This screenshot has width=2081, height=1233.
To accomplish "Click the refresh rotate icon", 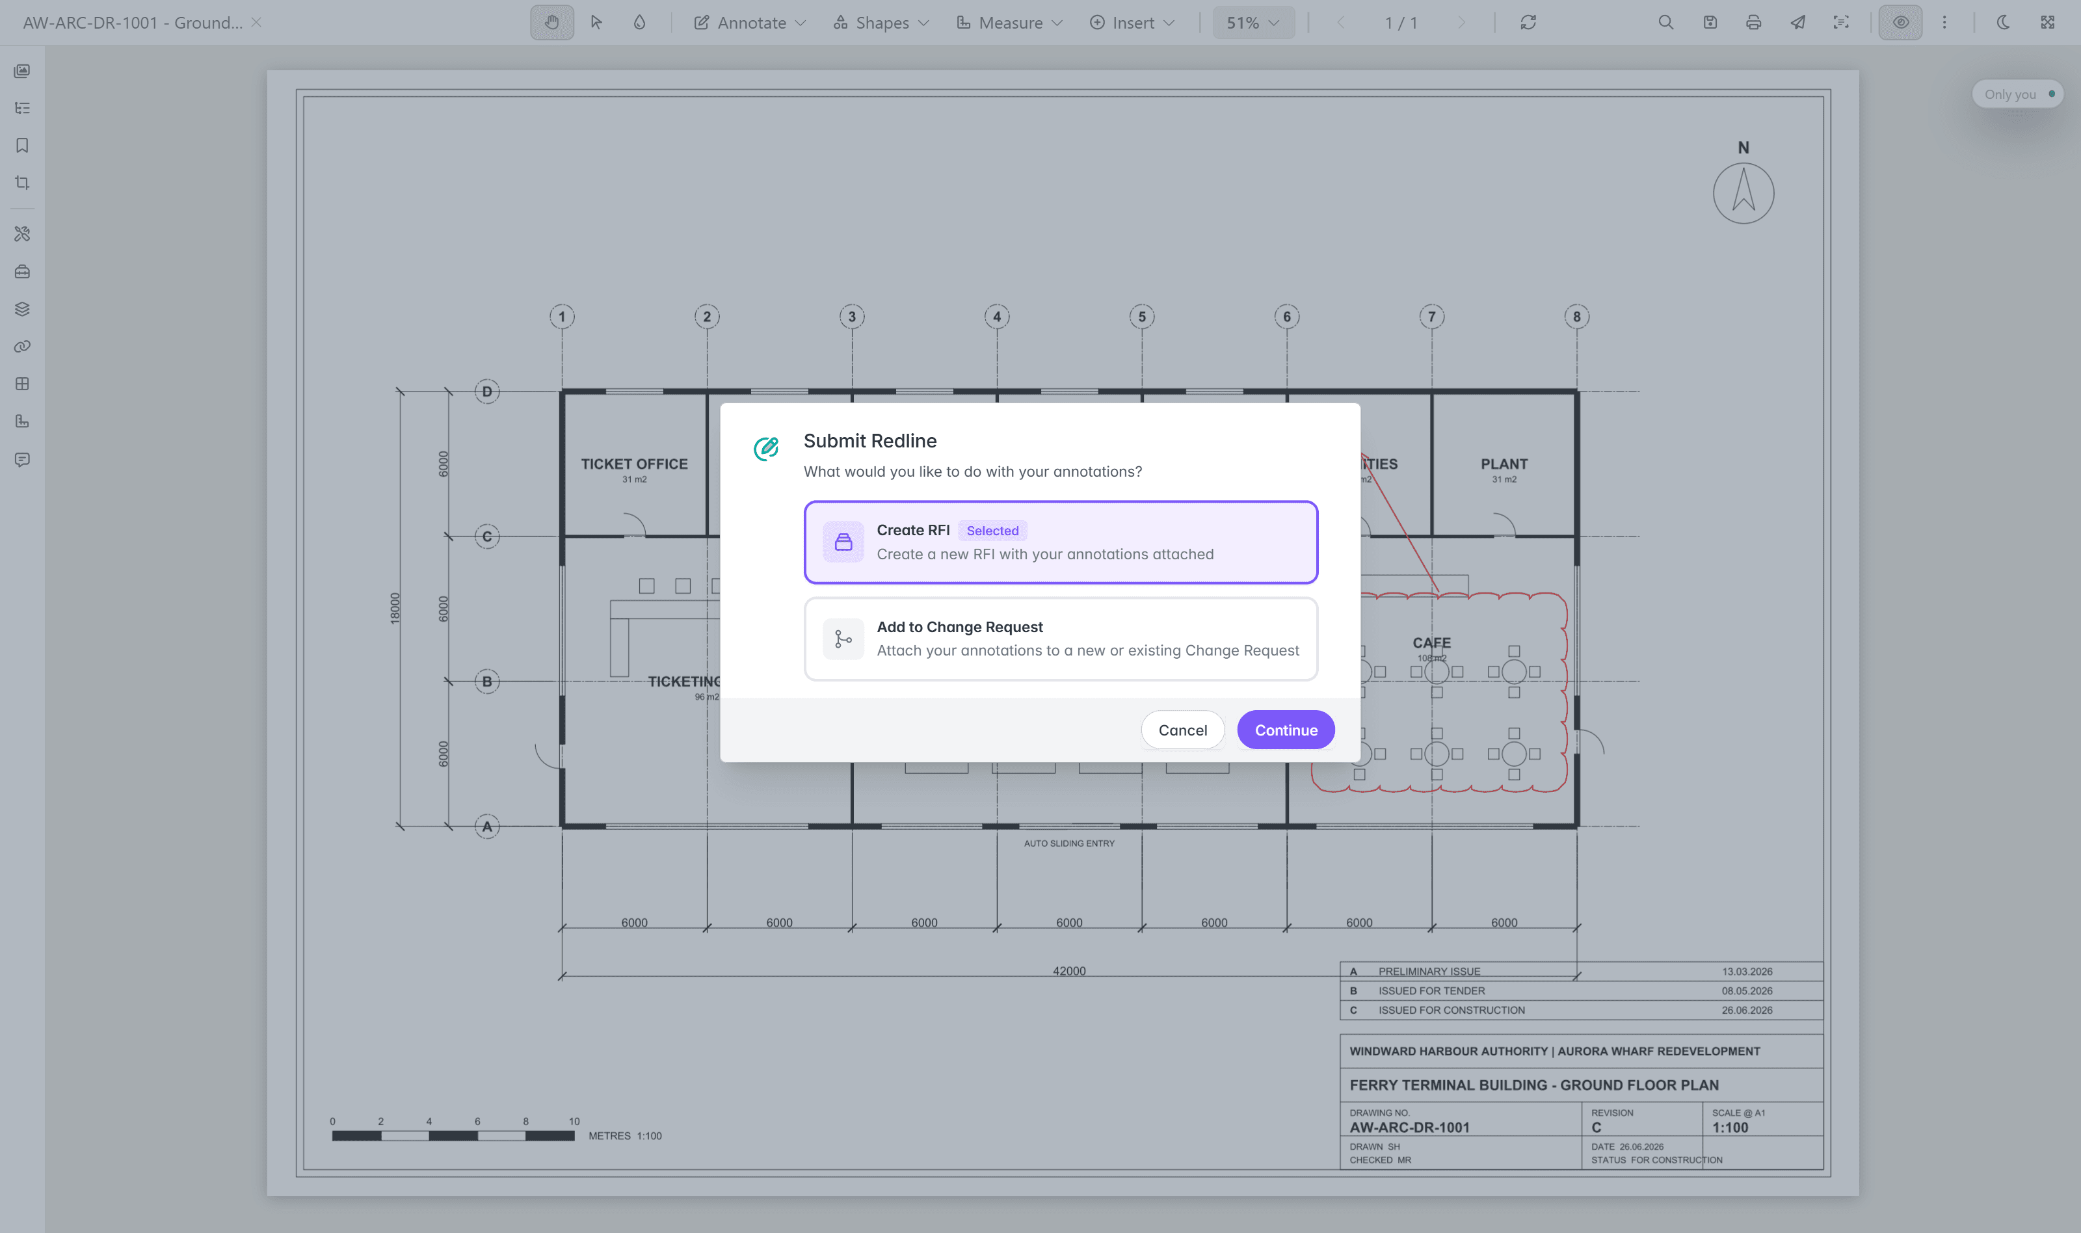I will [1528, 22].
